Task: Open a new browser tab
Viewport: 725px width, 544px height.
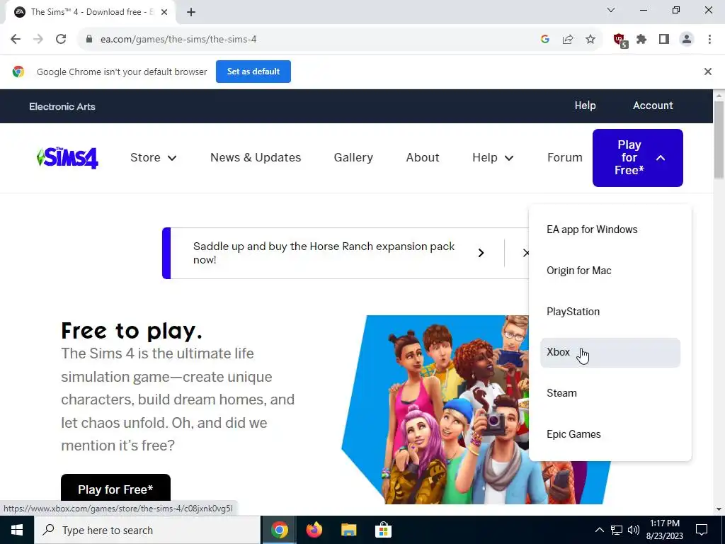Action: click(x=191, y=12)
